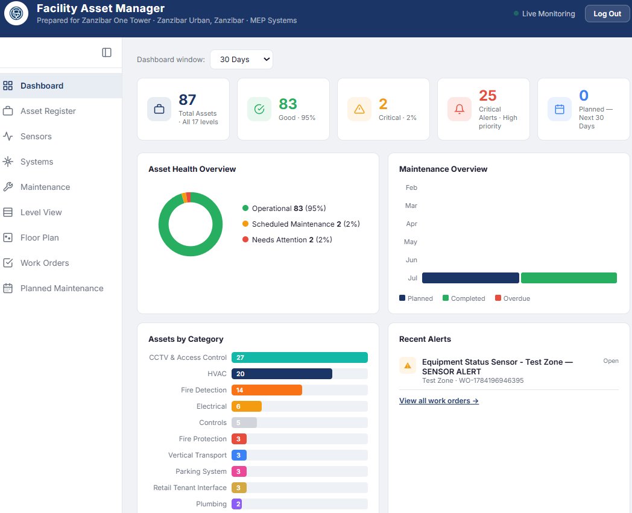
Task: Switch to Level View
Action: coord(61,212)
